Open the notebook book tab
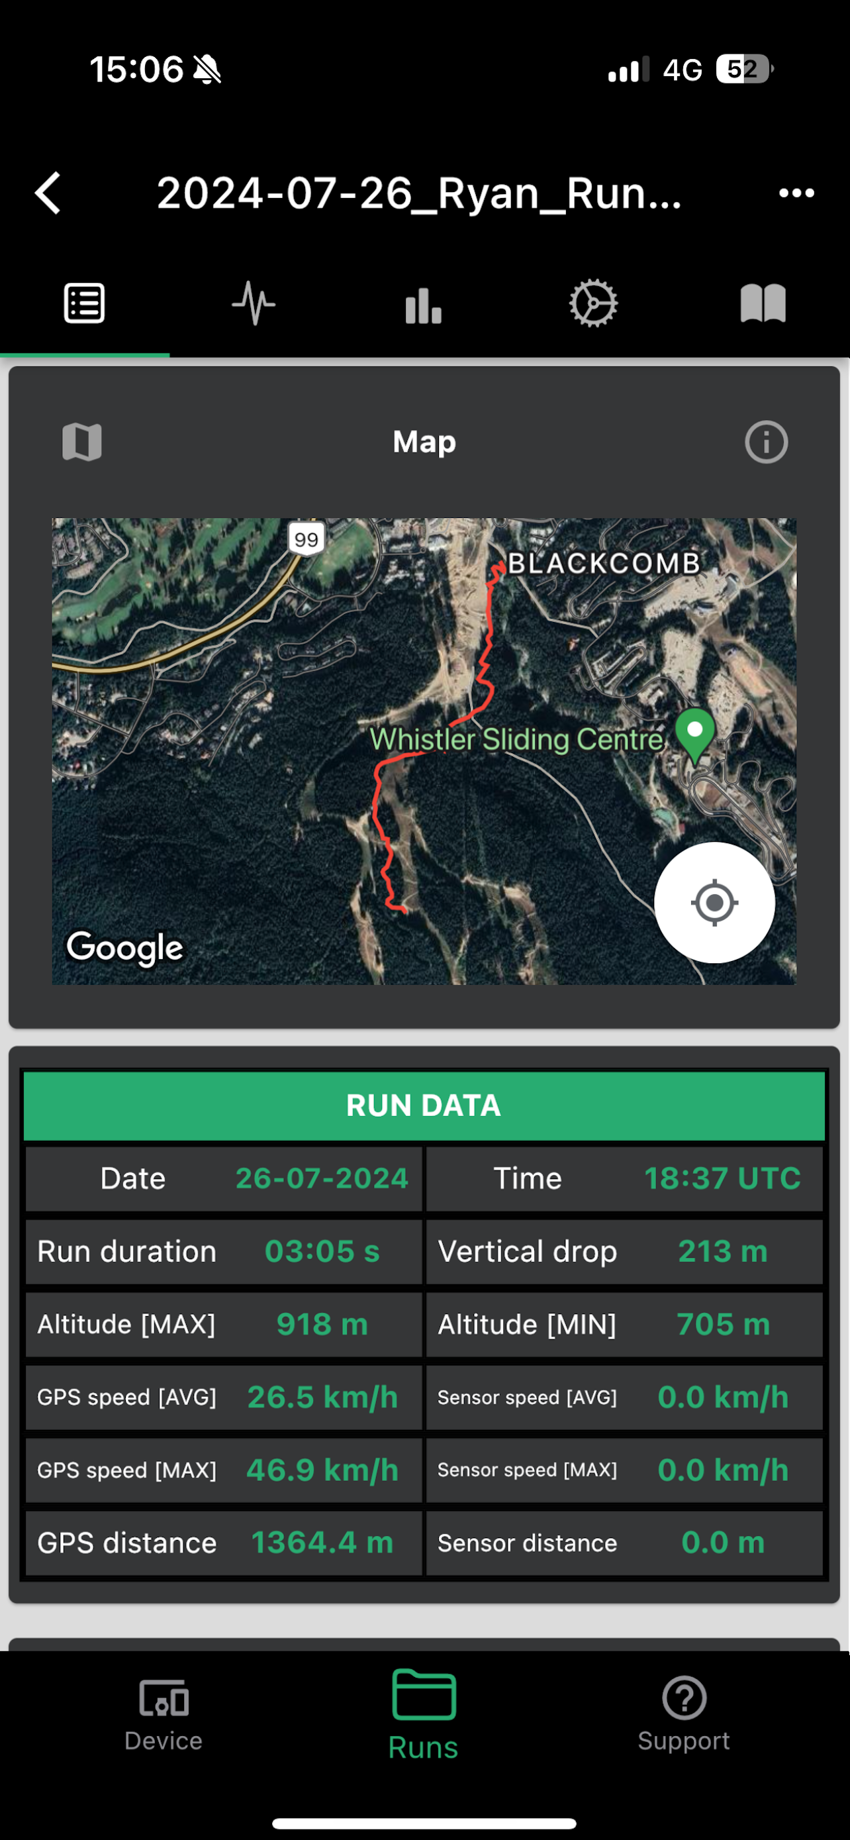The image size is (850, 1840). pos(763,303)
